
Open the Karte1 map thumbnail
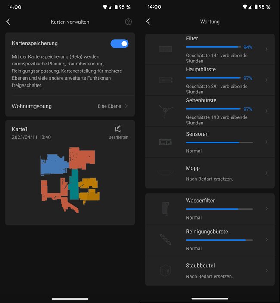coord(70,180)
